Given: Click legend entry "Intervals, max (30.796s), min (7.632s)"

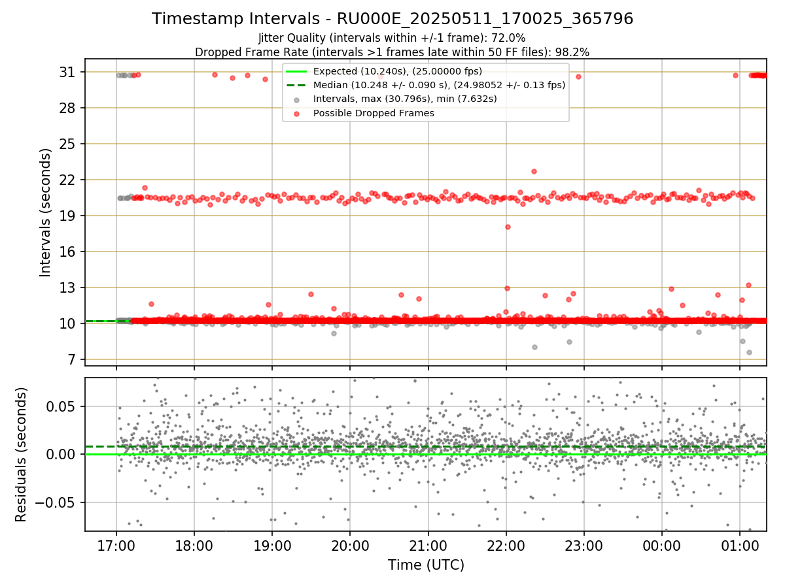Looking at the screenshot, I should [405, 99].
